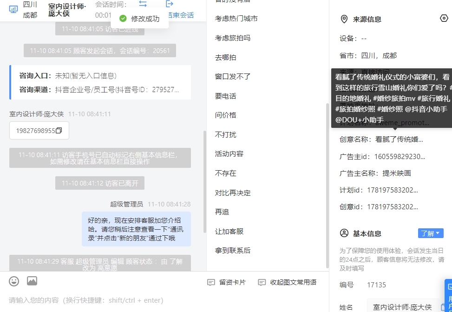The image size is (452, 312).
Task: Open the hexagon settings icon
Action: coord(444,19)
